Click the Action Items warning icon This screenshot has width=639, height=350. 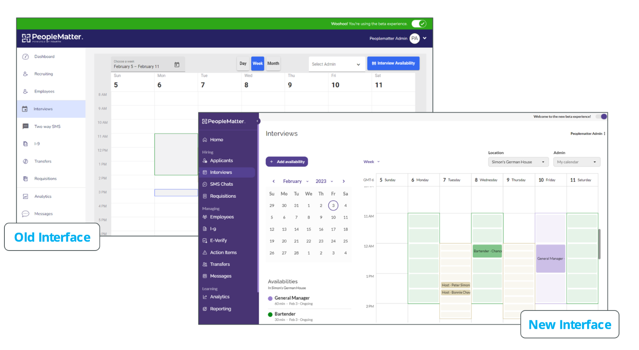pyautogui.click(x=205, y=253)
